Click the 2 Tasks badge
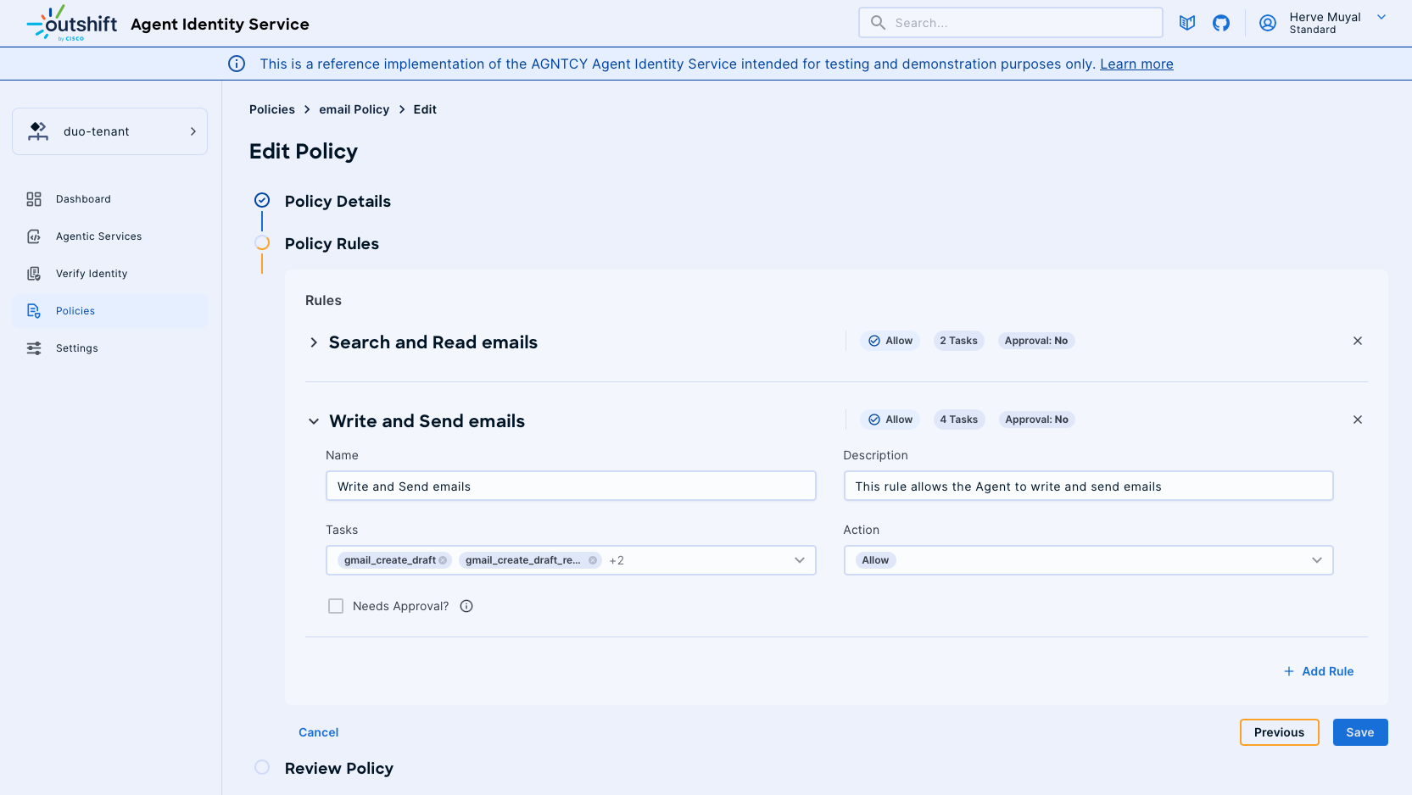 [959, 341]
